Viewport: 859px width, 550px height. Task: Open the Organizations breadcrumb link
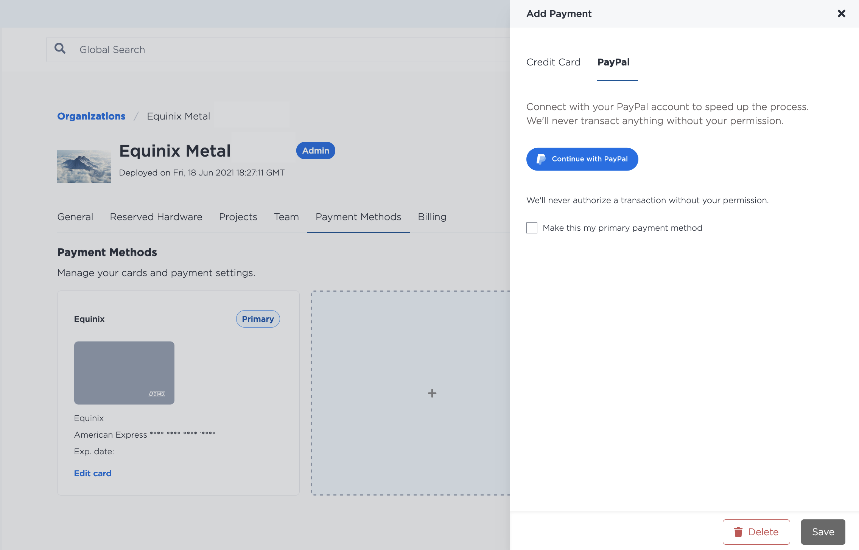pos(91,116)
